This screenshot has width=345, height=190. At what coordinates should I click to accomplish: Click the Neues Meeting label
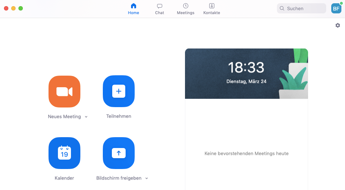point(64,117)
